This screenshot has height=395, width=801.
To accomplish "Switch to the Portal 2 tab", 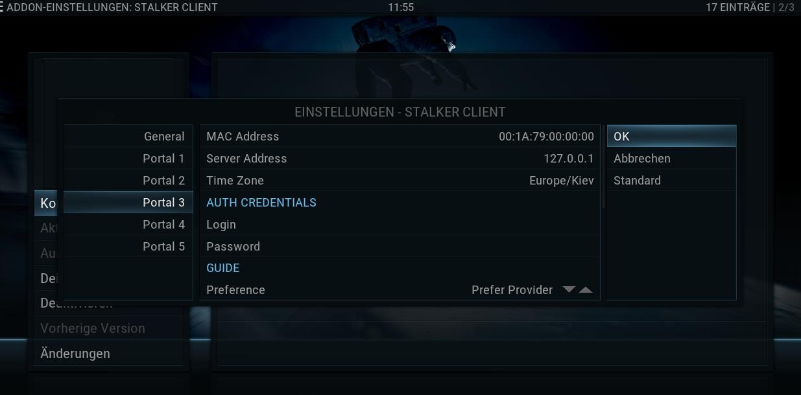I will click(x=128, y=181).
